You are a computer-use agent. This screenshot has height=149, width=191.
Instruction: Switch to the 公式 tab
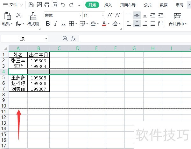click(148, 5)
